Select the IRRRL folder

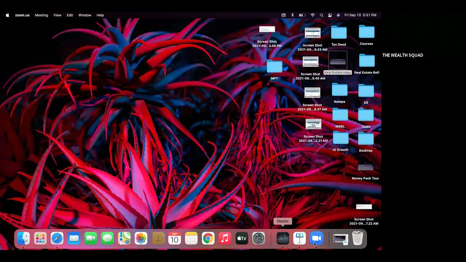coord(340,119)
